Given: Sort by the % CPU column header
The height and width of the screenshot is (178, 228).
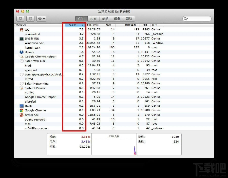Looking at the screenshot, I should pos(74,25).
